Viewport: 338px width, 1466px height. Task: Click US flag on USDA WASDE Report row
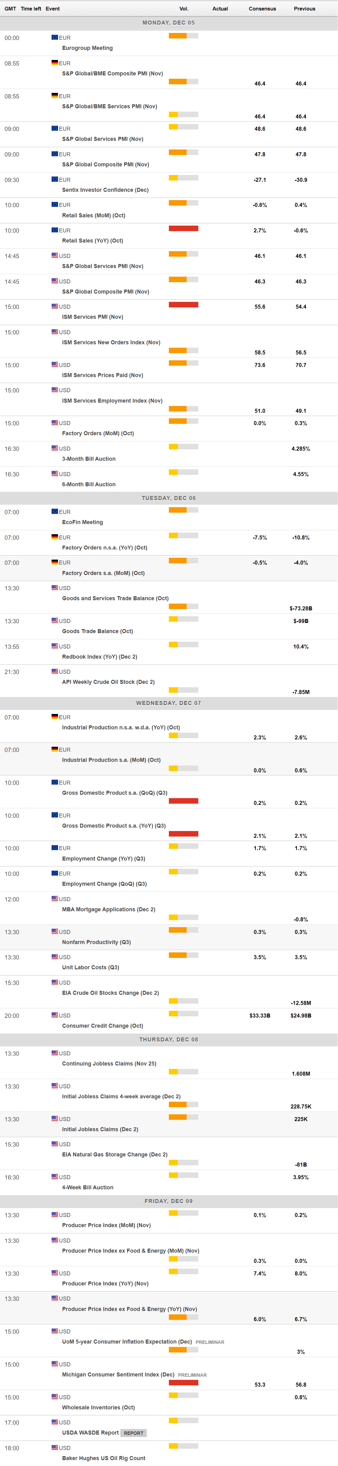(55, 1422)
